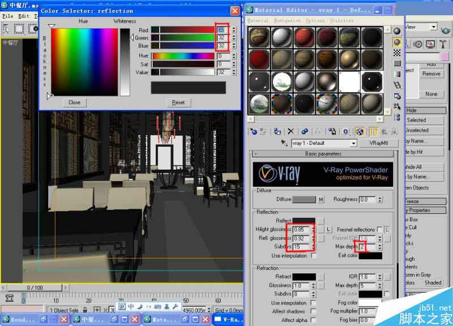Select the Get Material icon
Screen dimensions: 453x326
click(255, 132)
